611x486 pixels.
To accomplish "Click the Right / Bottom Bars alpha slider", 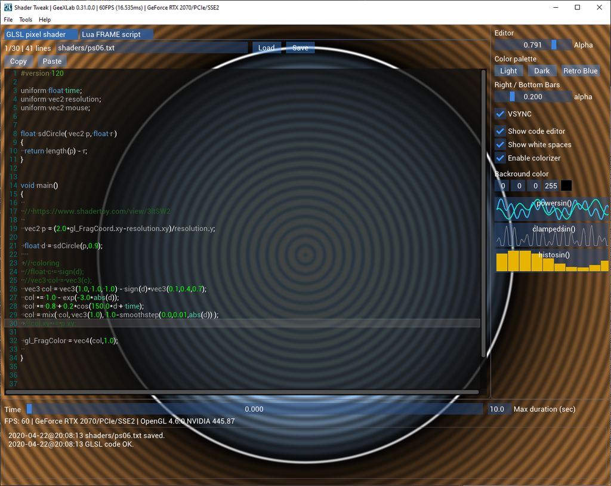I will point(533,97).
